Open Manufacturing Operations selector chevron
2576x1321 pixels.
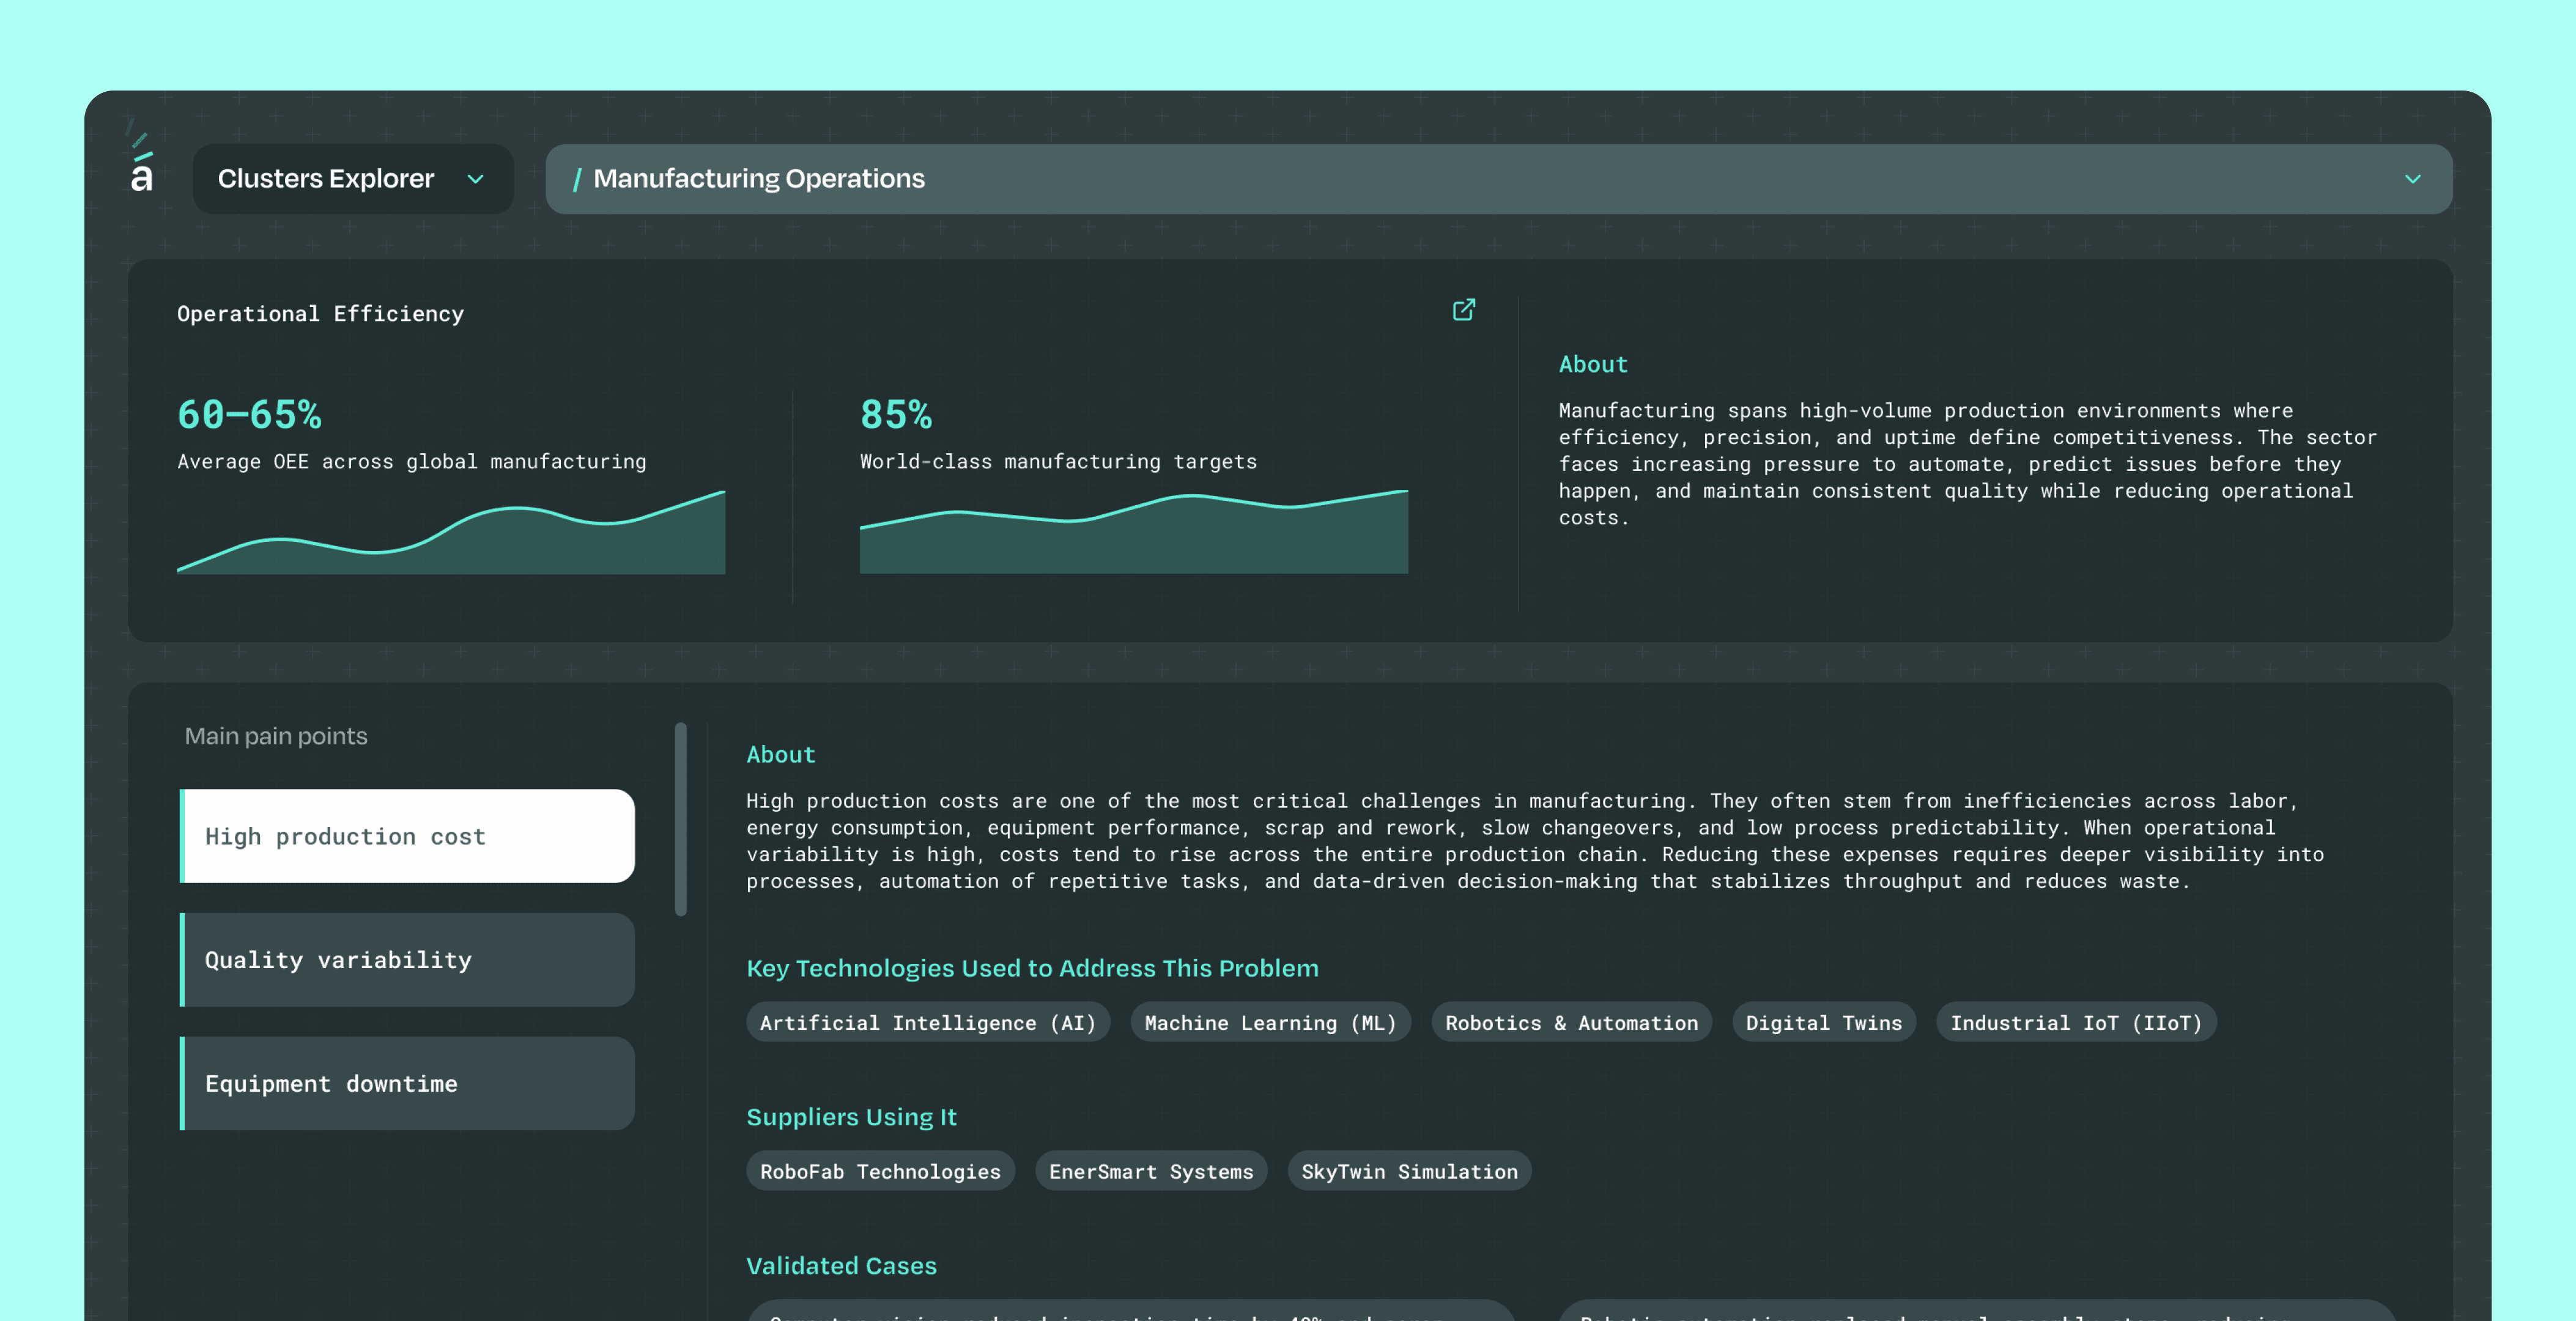(x=2412, y=179)
